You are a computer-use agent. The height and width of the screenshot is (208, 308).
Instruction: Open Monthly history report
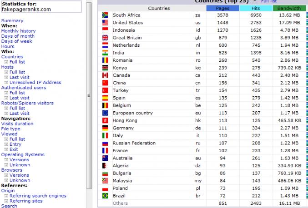tap(18, 31)
